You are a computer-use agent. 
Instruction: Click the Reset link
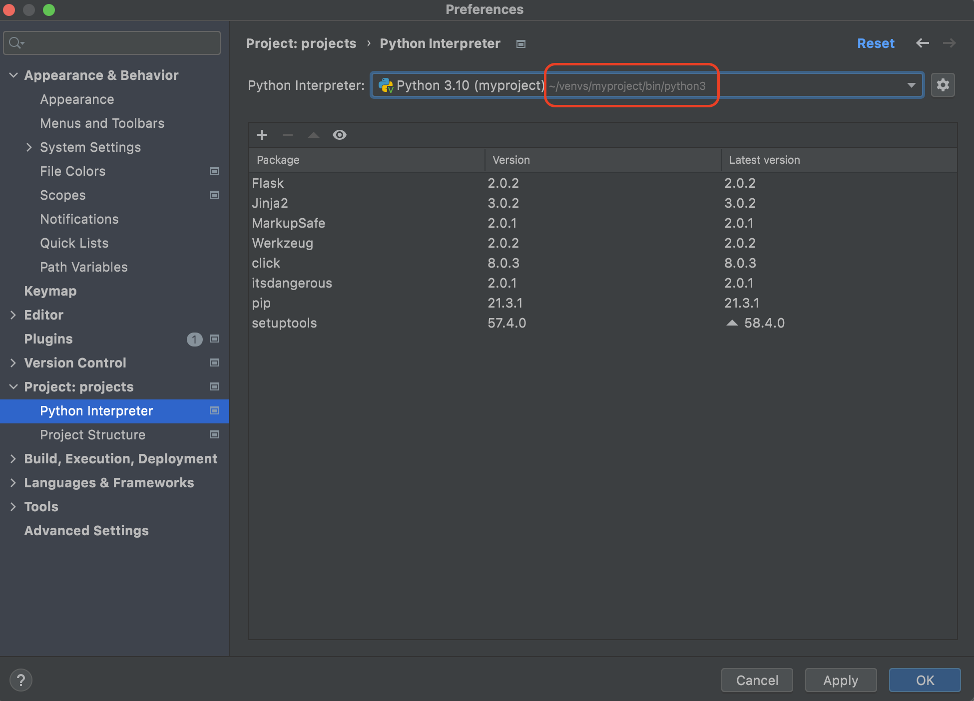[876, 43]
